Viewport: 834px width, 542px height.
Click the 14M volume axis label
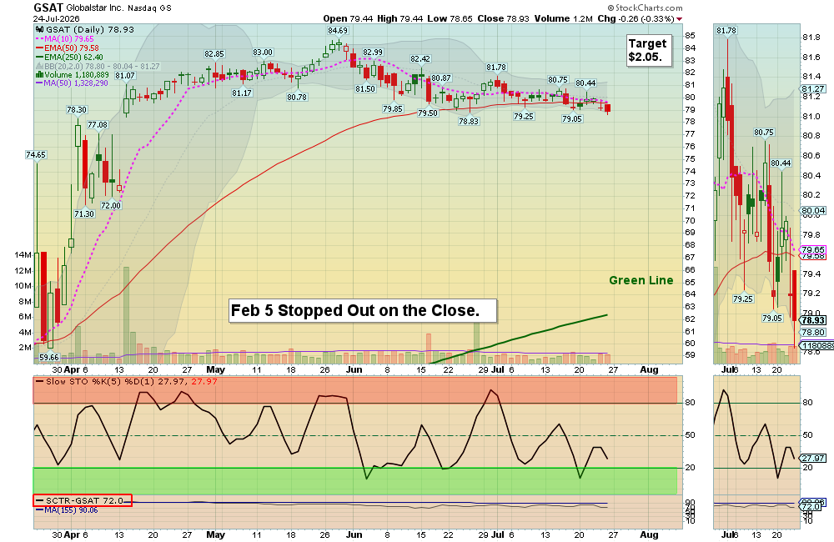[23, 255]
